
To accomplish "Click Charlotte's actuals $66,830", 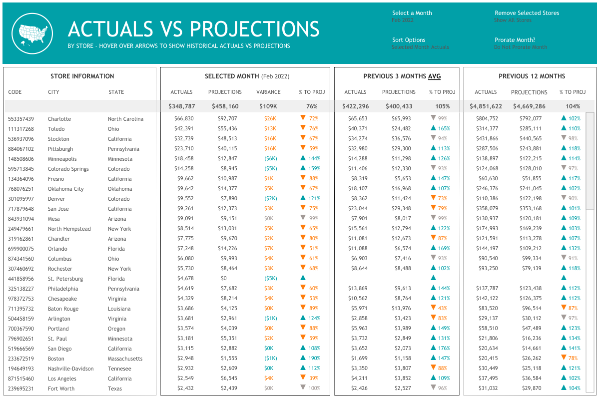I will (184, 118).
